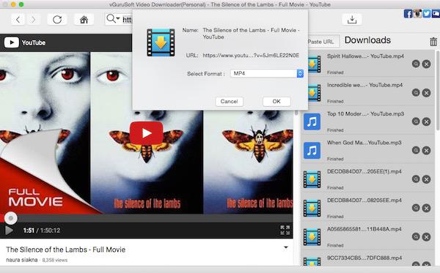This screenshot has width=440, height=273.
Task: Select the 9CC7334CB5...7DFC888.mp4 filename
Action: (x=364, y=258)
